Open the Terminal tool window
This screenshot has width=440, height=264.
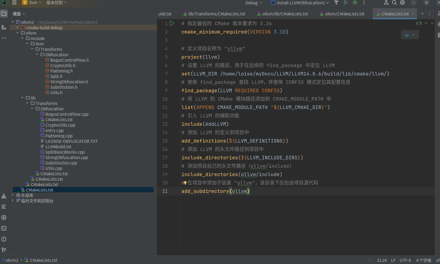4,228
